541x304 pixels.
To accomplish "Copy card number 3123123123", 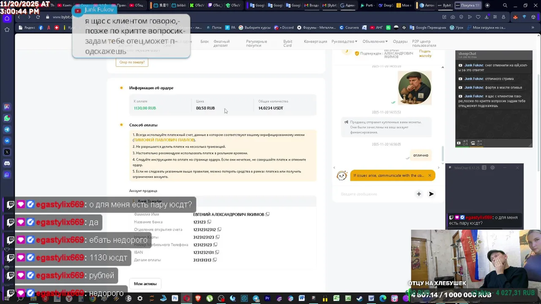I will point(218,237).
